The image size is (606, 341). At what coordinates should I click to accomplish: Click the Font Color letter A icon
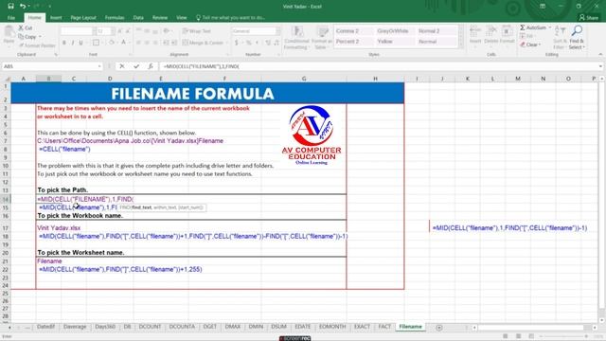[123, 43]
